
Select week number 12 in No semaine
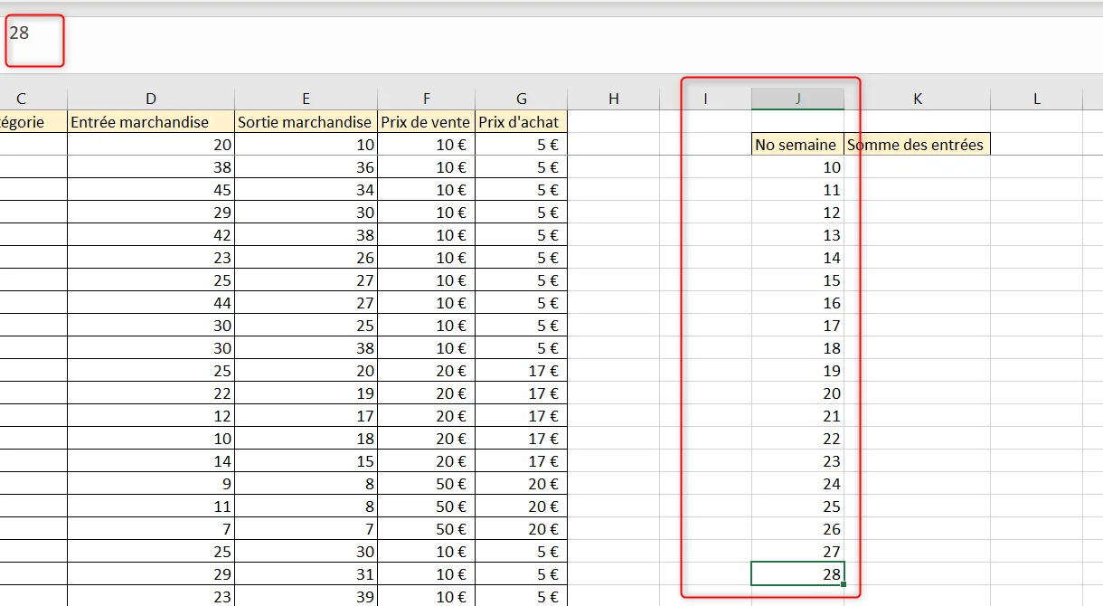(x=797, y=213)
